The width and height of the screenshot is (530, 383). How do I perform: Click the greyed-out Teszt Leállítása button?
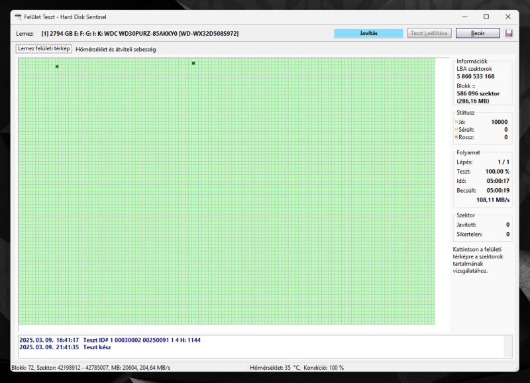click(429, 33)
